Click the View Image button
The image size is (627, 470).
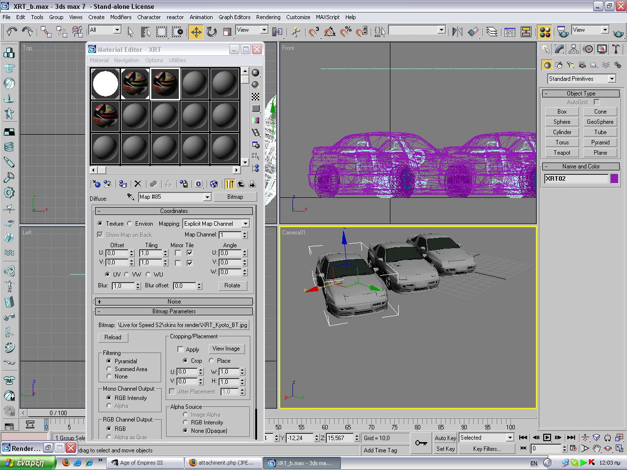[226, 349]
